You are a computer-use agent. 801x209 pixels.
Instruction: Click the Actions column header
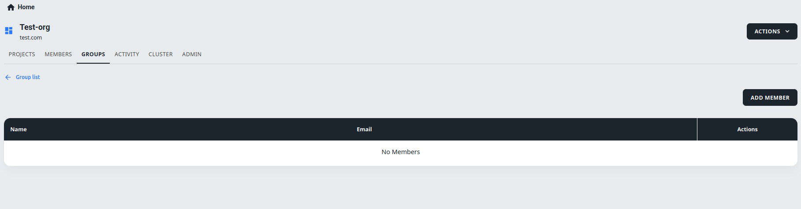(x=747, y=130)
